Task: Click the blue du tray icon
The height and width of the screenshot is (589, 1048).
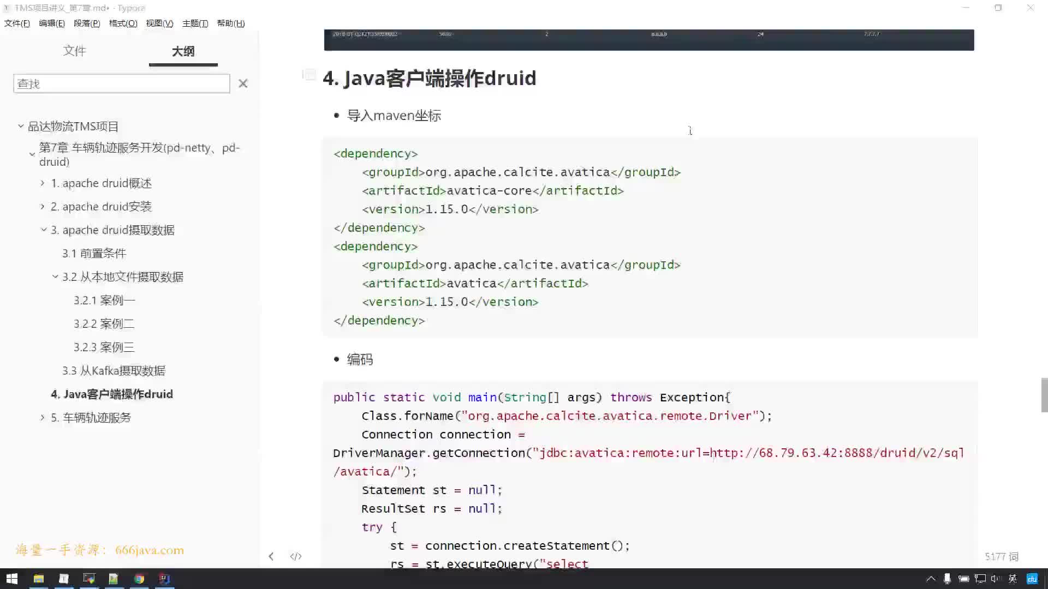Action: pyautogui.click(x=1032, y=579)
